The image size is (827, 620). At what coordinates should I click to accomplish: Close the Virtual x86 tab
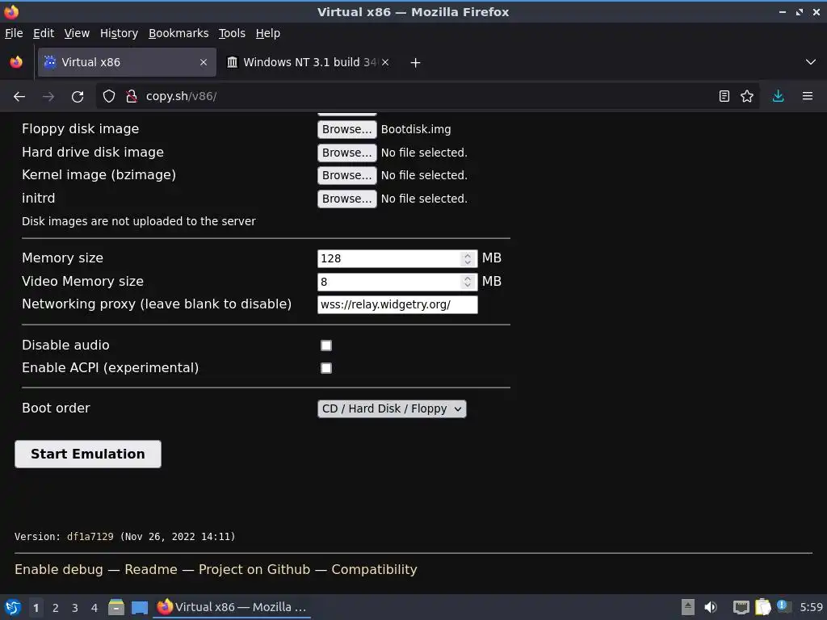click(204, 62)
